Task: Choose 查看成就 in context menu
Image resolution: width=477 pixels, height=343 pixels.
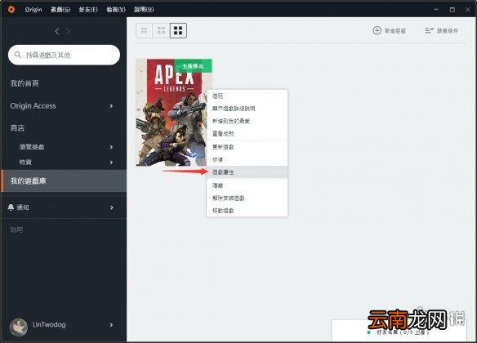Action: 247,133
